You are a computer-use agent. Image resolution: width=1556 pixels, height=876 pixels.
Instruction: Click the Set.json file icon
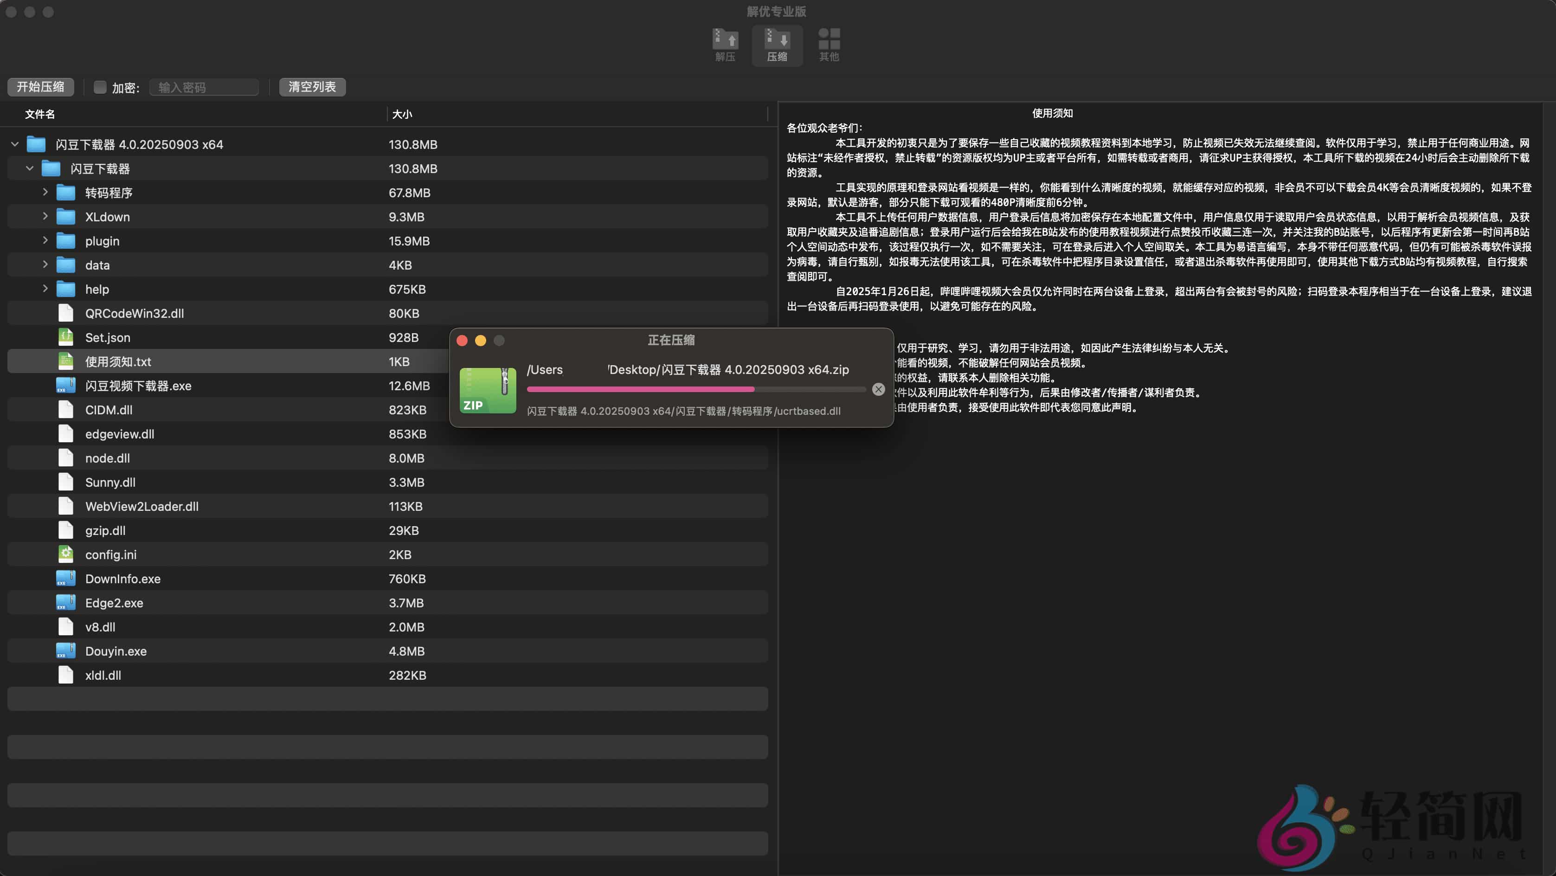point(65,337)
